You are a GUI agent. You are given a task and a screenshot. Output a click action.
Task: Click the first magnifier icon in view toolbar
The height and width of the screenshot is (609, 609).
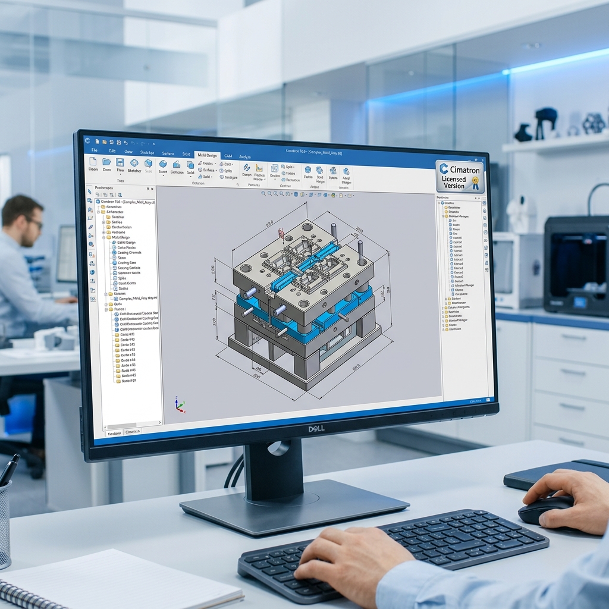[x=263, y=193]
